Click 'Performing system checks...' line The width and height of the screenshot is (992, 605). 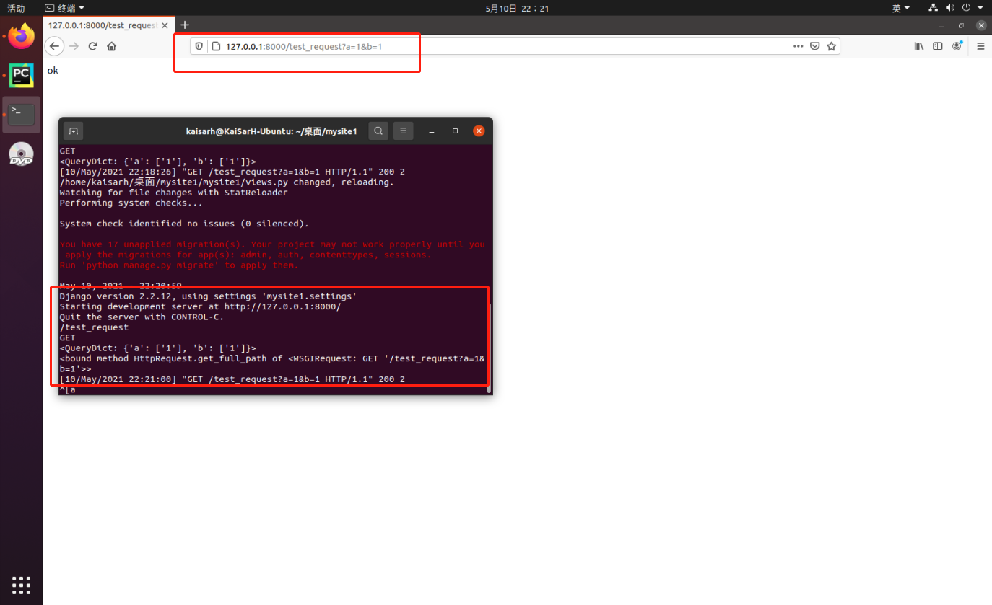click(131, 203)
